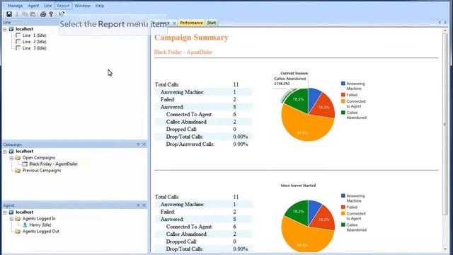Close the Campaign panel
The image size is (453, 255).
(144, 144)
